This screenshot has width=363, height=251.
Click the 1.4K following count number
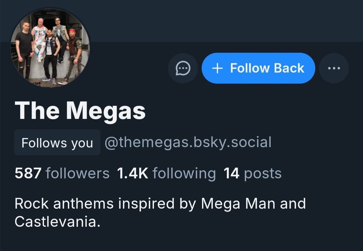click(132, 173)
